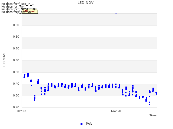This screenshot has height=129, width=173.
Task: Click the outlier data point at 1.00
Action: [116, 14]
